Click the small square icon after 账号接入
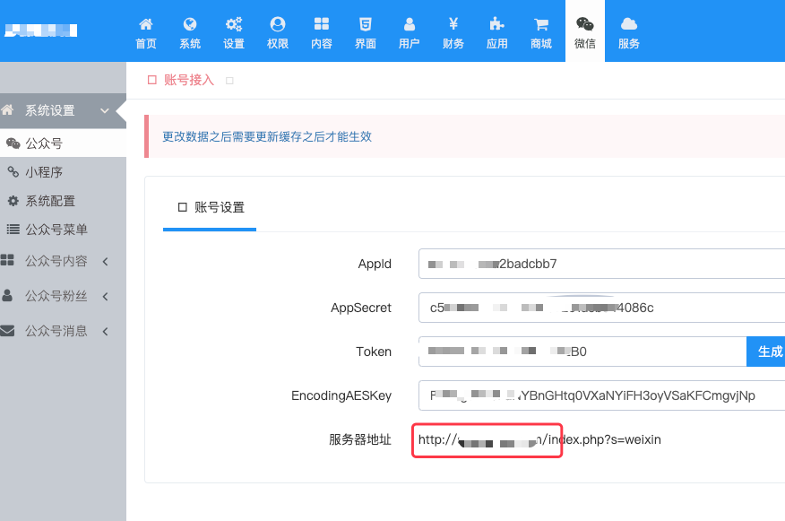Screen dimensions: 785x521 (x=229, y=81)
